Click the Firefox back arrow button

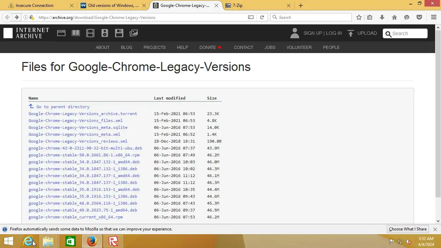coord(8,17)
